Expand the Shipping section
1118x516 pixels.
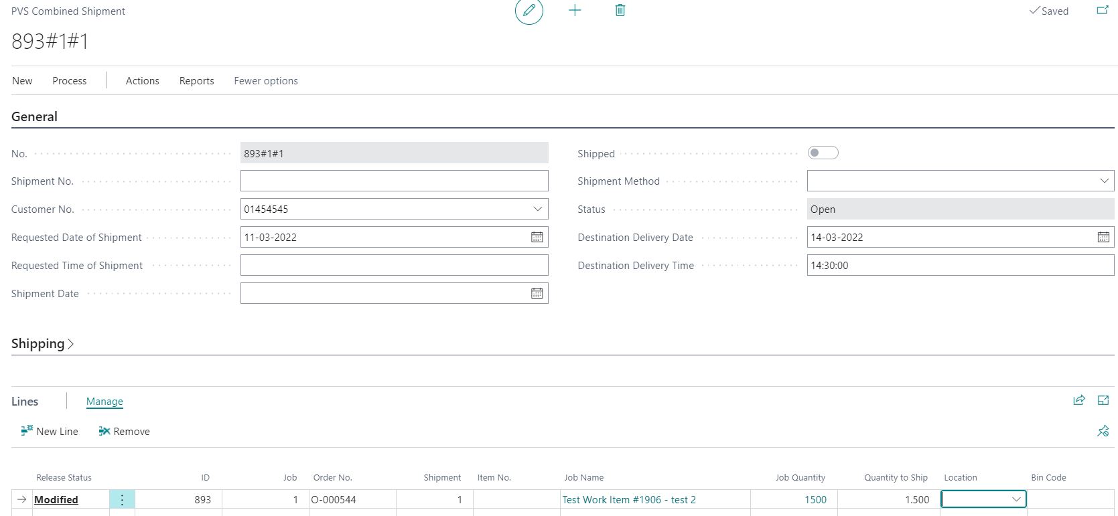(42, 343)
